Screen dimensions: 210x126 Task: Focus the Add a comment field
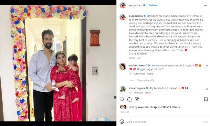click(163, 122)
